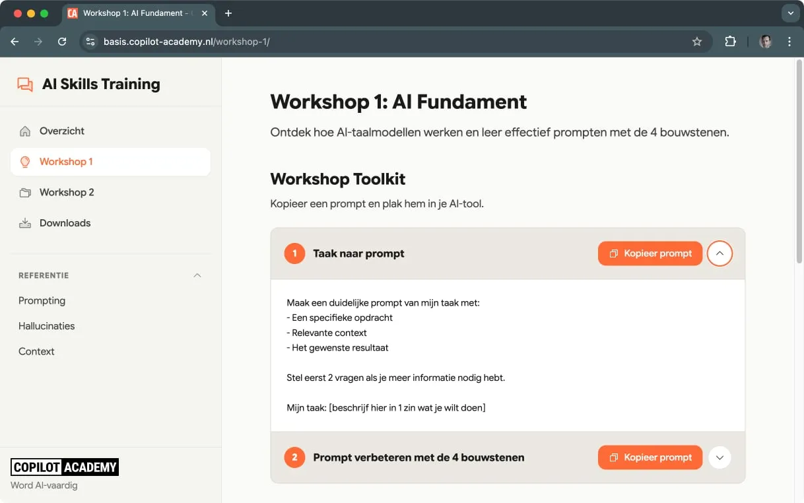The width and height of the screenshot is (804, 503).
Task: Bookmark the page with the star icon
Action: [x=697, y=41]
